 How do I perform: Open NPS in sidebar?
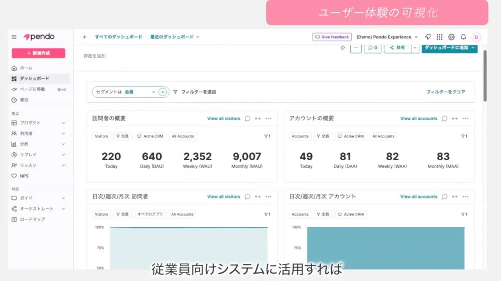(x=39, y=176)
